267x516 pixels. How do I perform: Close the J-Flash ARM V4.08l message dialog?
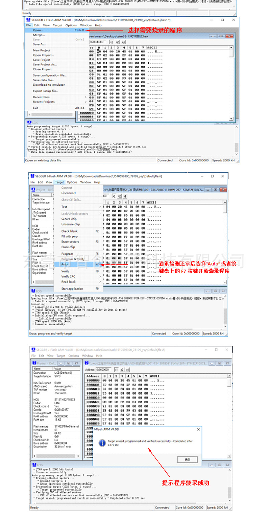pos(198,429)
